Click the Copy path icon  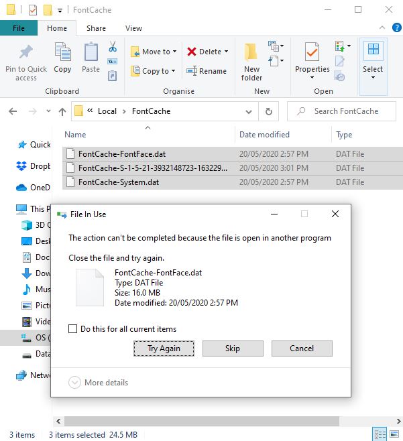coord(113,61)
